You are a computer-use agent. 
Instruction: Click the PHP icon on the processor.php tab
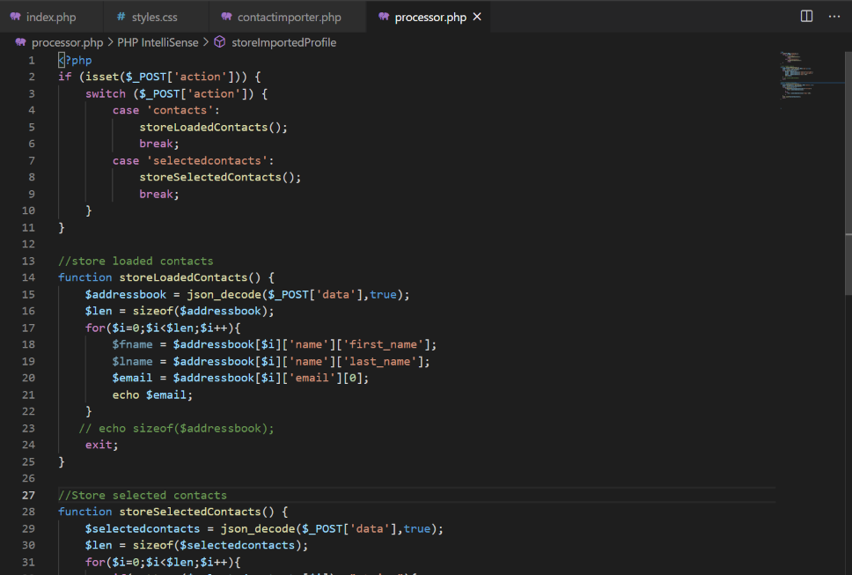(x=384, y=17)
